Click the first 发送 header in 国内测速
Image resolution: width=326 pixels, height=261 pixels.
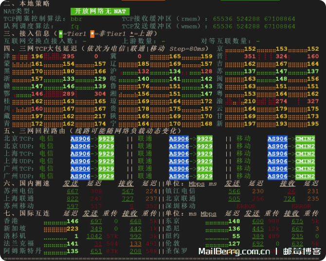(x=71, y=183)
